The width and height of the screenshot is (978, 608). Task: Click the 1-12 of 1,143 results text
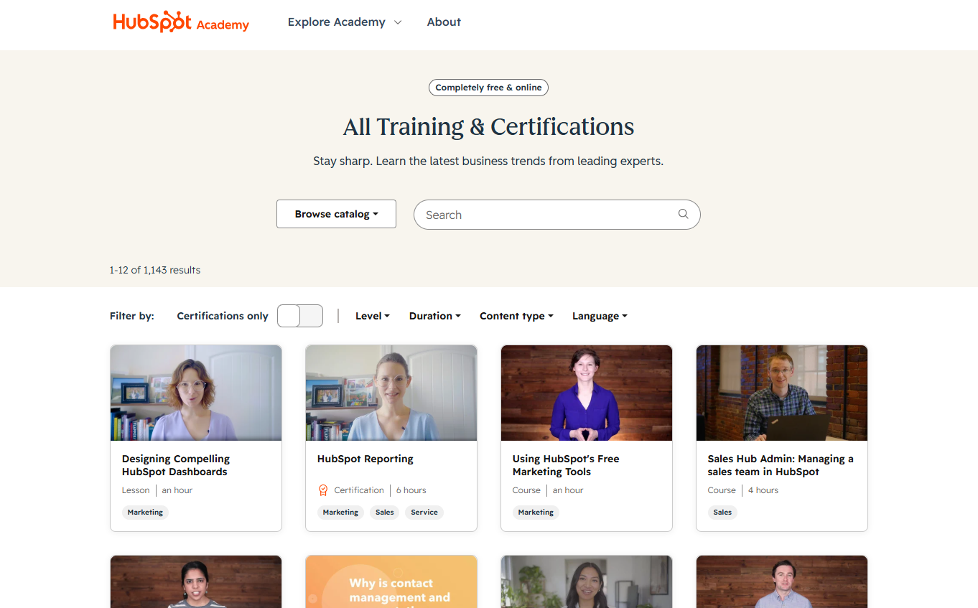tap(155, 271)
